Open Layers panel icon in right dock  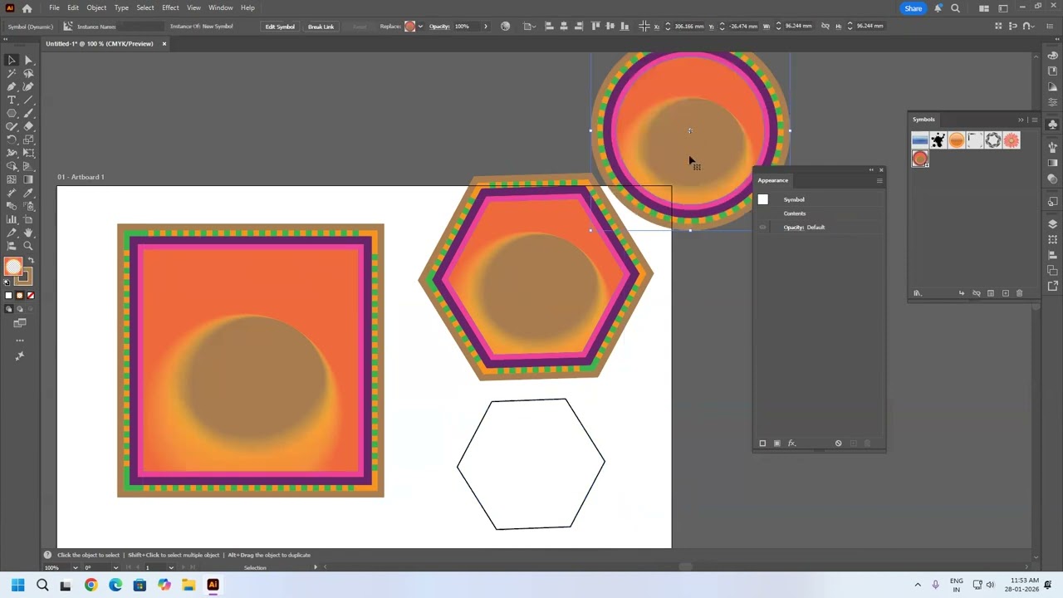pyautogui.click(x=1052, y=224)
